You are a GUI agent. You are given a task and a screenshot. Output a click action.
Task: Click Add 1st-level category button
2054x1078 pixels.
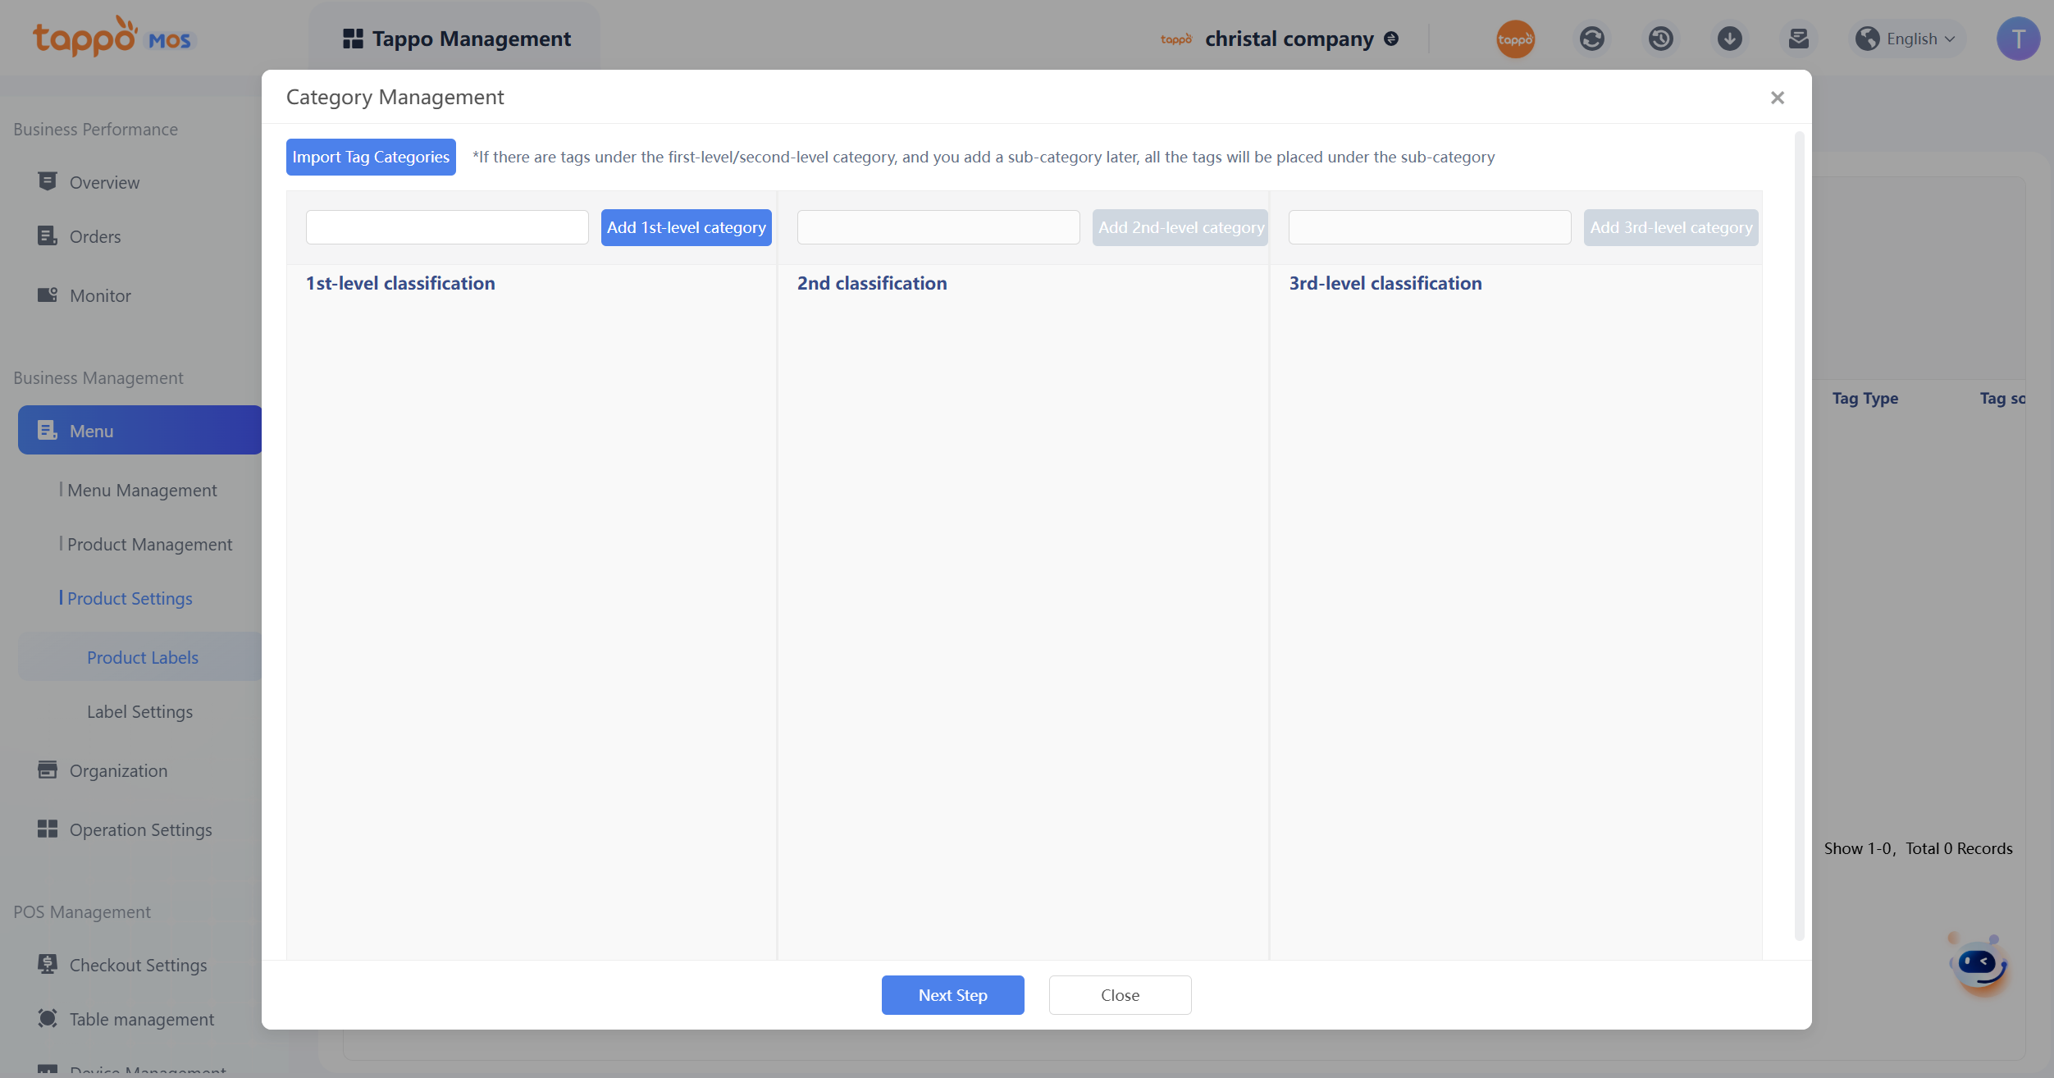tap(686, 227)
